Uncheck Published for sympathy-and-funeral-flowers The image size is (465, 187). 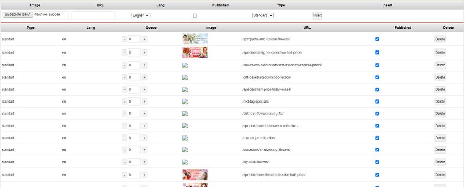(x=377, y=39)
